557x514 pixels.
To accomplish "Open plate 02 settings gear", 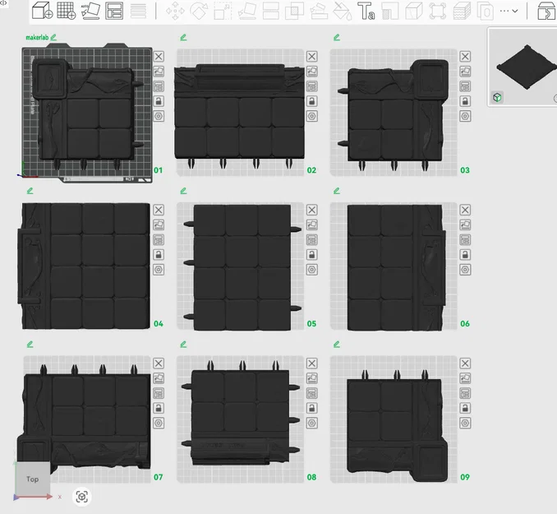I will point(312,116).
